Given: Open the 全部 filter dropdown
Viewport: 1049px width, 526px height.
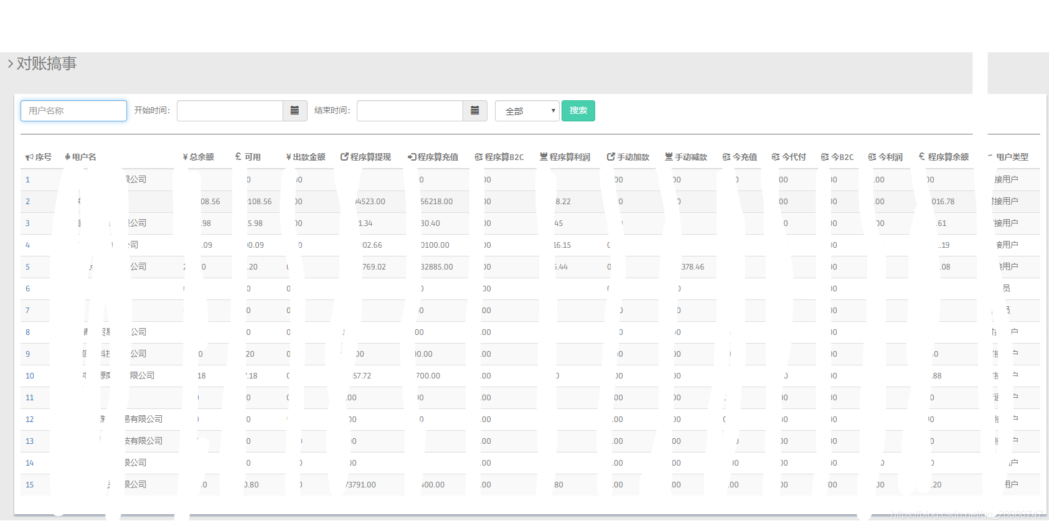Looking at the screenshot, I should pyautogui.click(x=527, y=111).
